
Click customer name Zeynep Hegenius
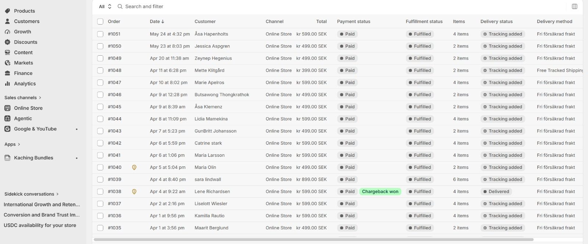(x=213, y=58)
